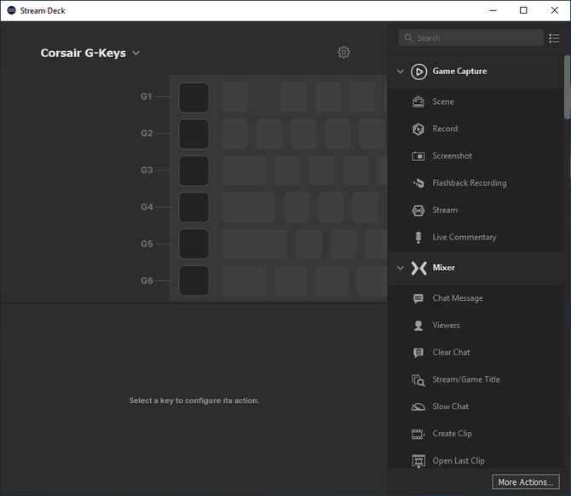Collapse the Mixer category chevron
The height and width of the screenshot is (496, 571).
tap(401, 268)
